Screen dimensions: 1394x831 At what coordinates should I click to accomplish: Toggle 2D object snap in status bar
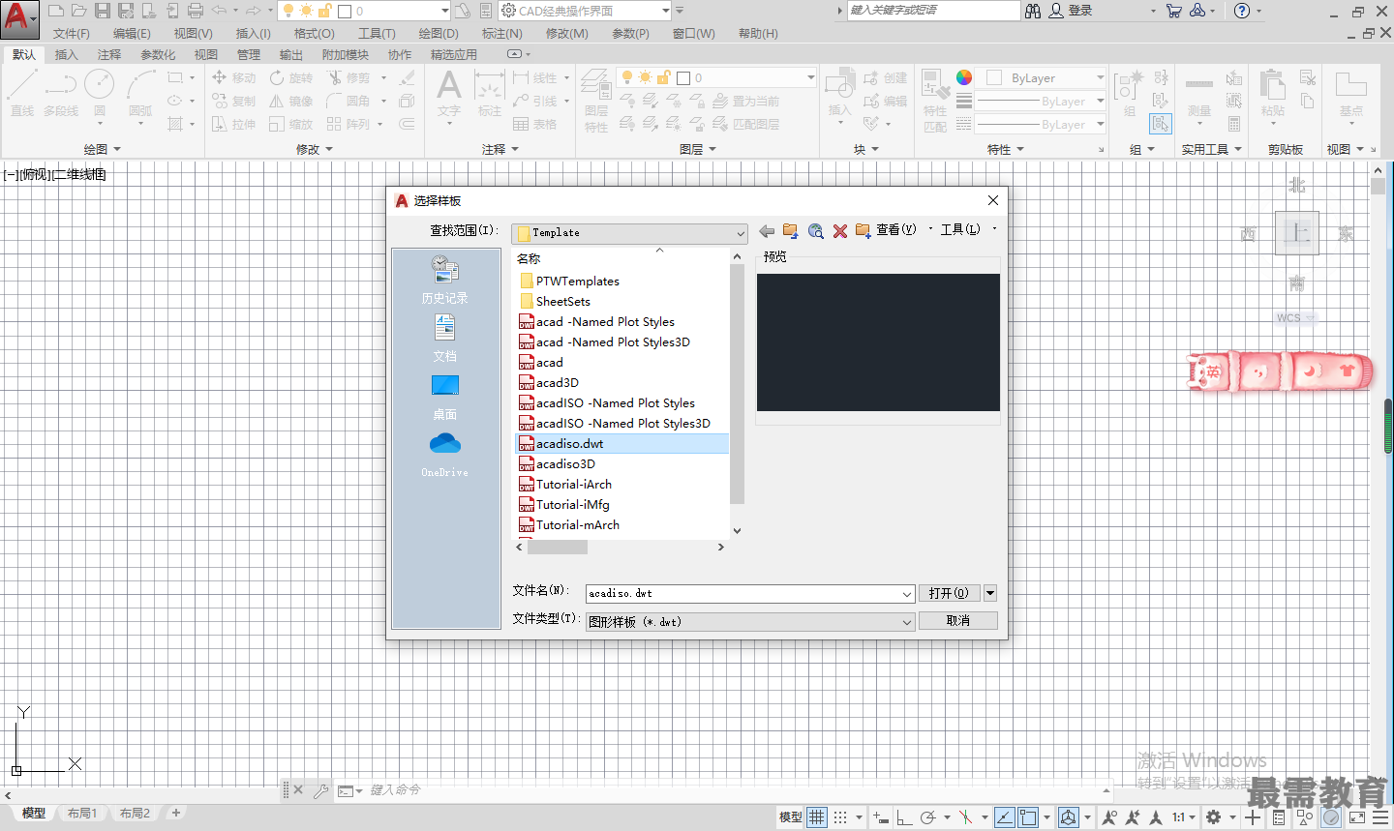tap(1028, 817)
